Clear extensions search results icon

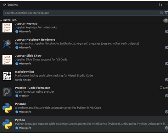[161, 13]
